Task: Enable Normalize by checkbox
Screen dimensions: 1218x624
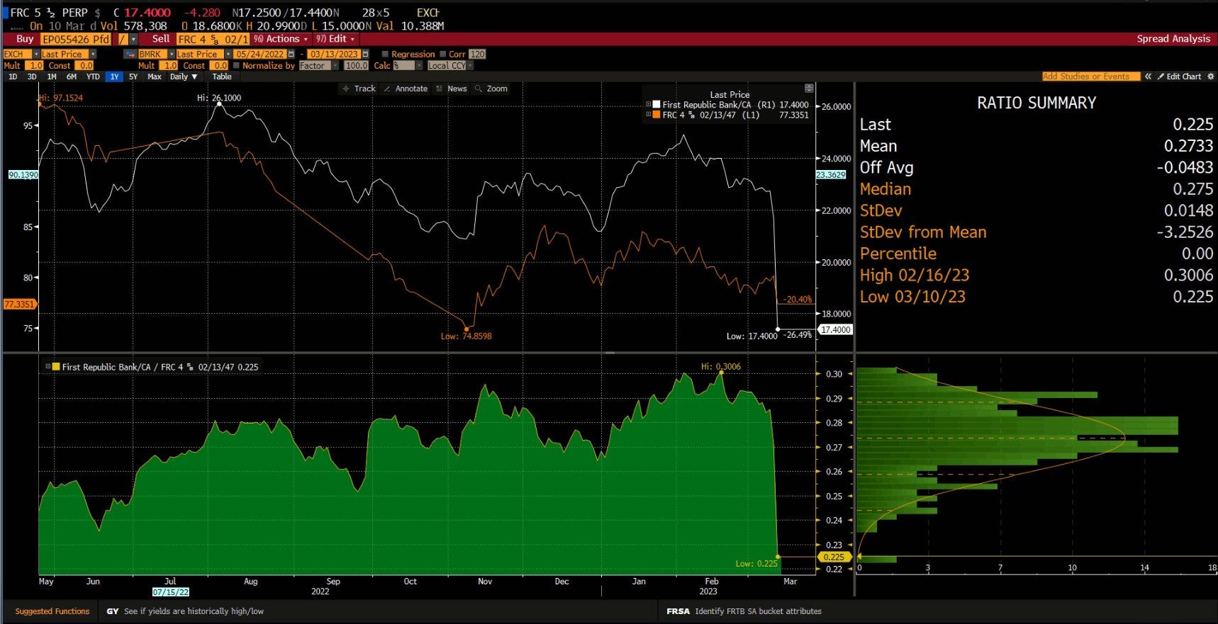Action: [237, 65]
